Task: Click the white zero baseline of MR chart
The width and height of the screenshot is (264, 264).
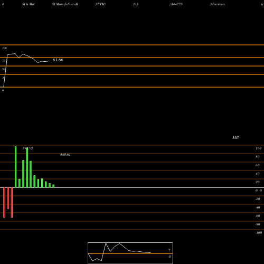Action: [x=132, y=187]
